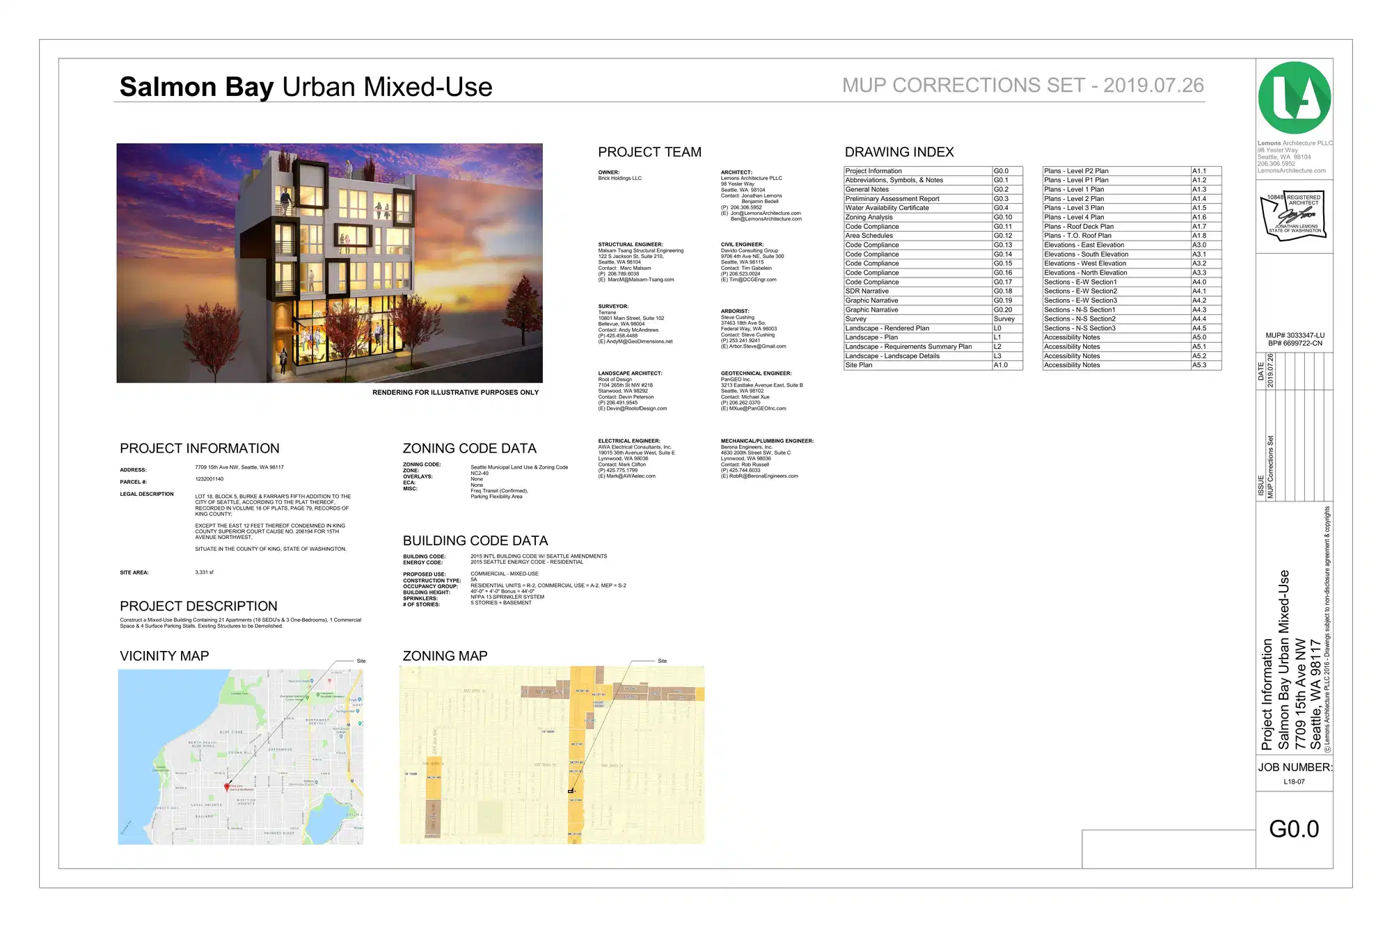Screen dimensions: 1392x927
Task: Select 'Sections - N-S Section3' index row
Action: point(1132,328)
